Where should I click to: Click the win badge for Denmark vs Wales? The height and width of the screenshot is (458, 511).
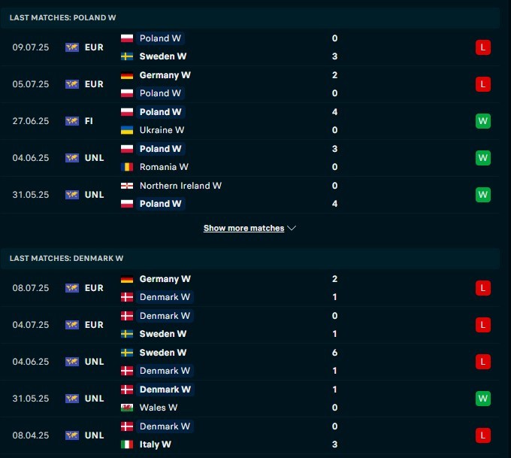tap(482, 399)
